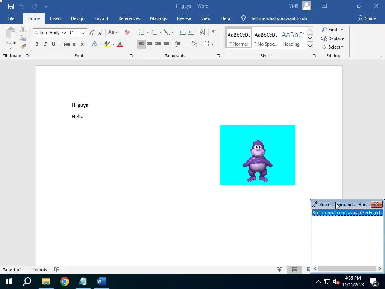The width and height of the screenshot is (385, 289).
Task: Apply numbered list formatting
Action: (x=154, y=32)
